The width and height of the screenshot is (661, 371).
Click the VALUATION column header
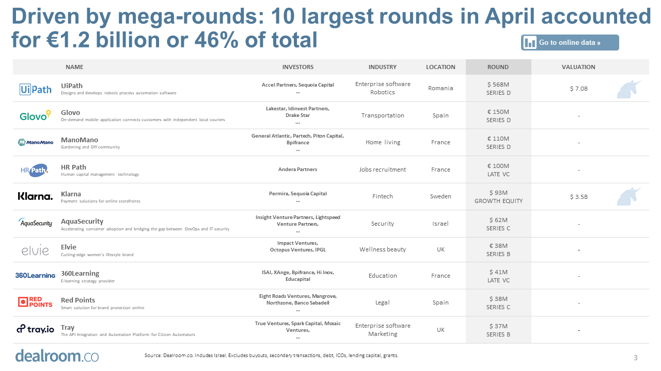coord(578,67)
